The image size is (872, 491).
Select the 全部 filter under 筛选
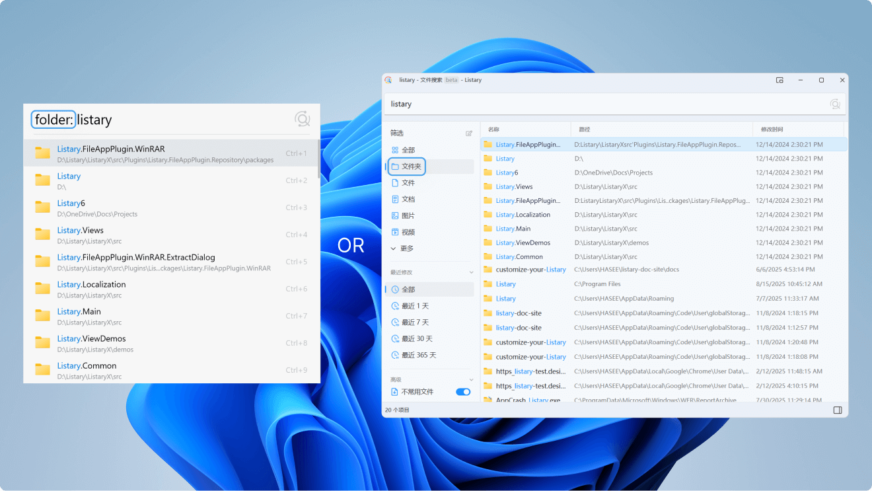click(x=429, y=150)
